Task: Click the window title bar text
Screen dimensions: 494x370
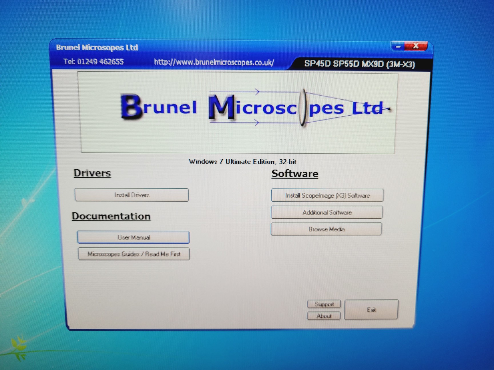Action: tap(97, 47)
